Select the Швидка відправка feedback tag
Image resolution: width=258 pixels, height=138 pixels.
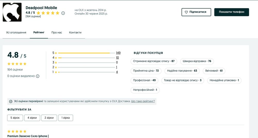coord(197,61)
